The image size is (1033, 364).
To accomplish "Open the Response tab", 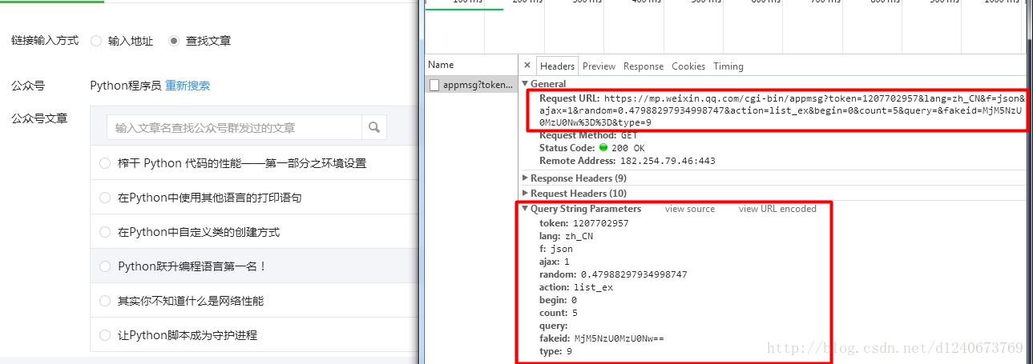I will click(643, 66).
